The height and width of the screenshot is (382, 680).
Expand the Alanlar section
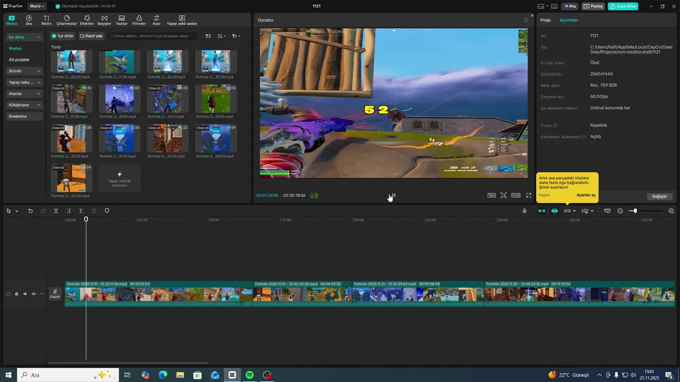(x=38, y=93)
